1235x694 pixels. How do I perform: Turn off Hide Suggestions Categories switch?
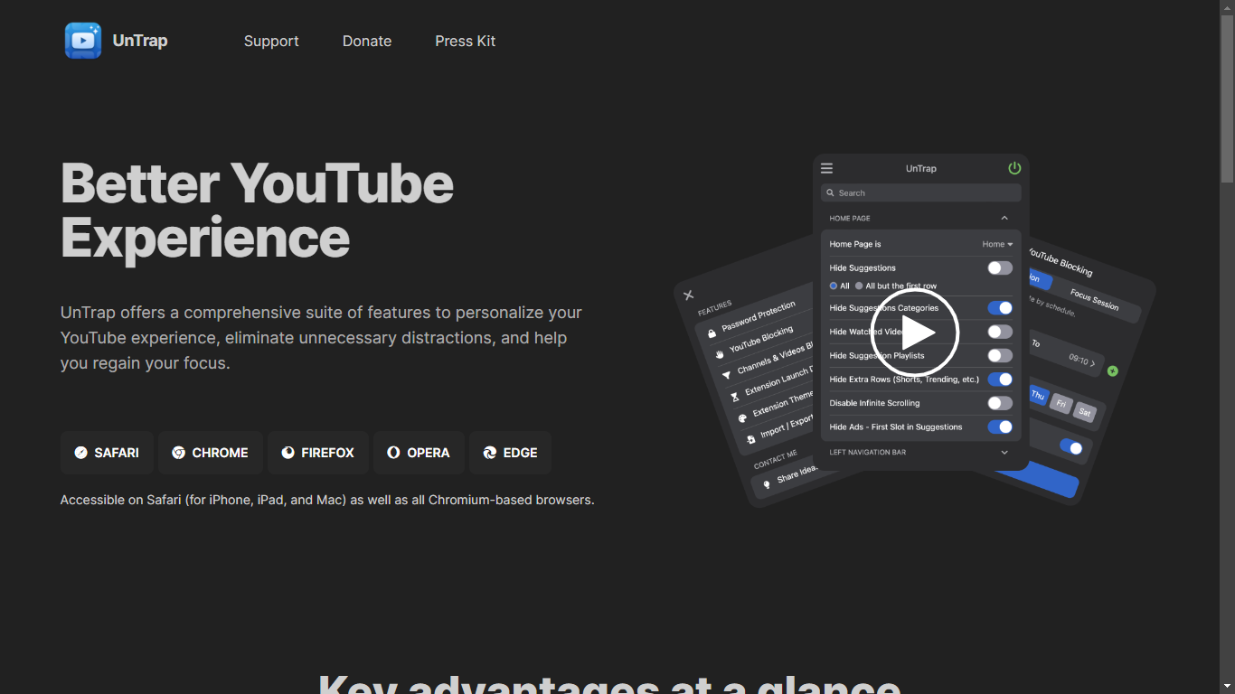(1000, 308)
